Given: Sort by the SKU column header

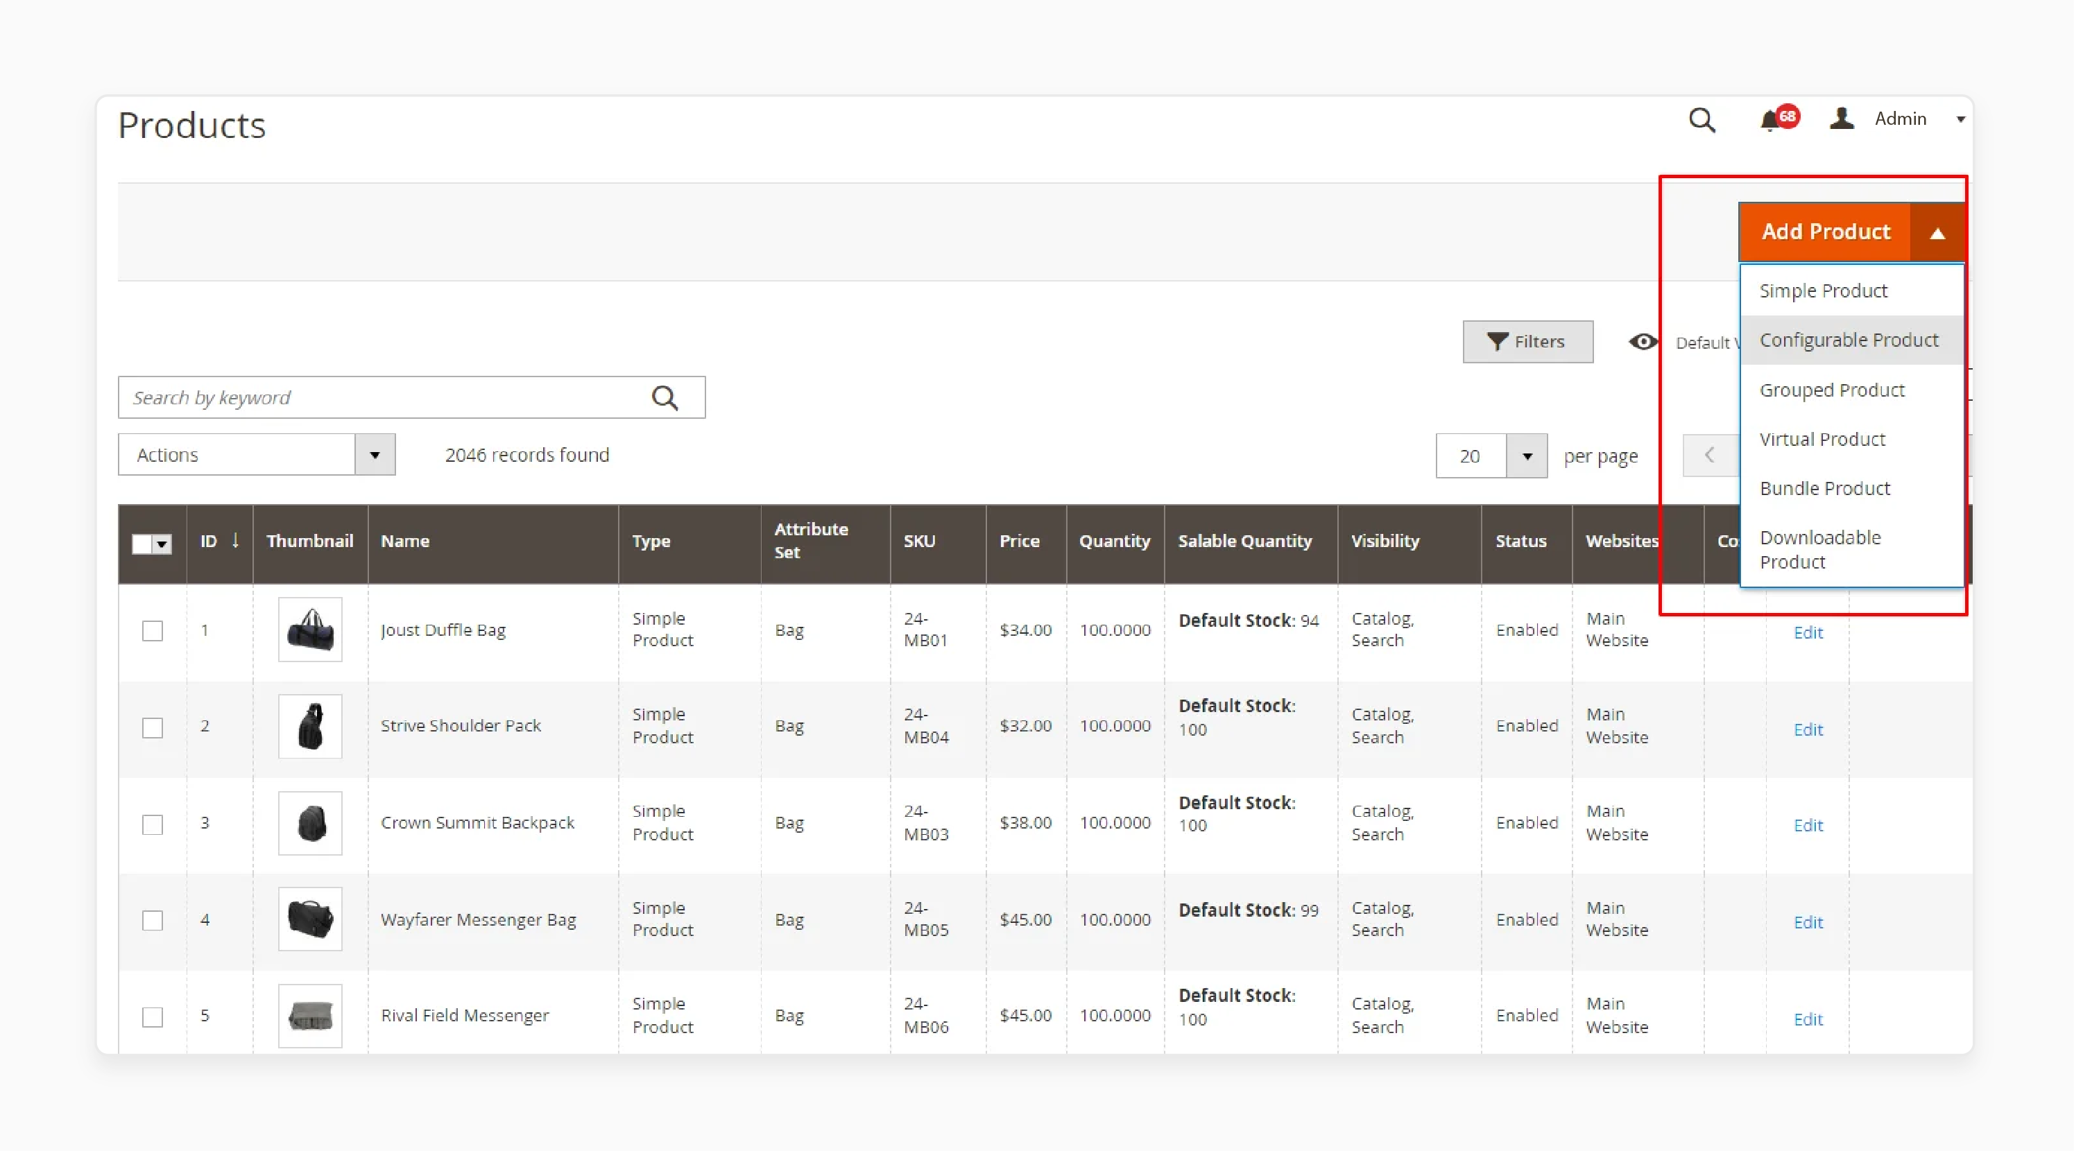Looking at the screenshot, I should coord(938,541).
